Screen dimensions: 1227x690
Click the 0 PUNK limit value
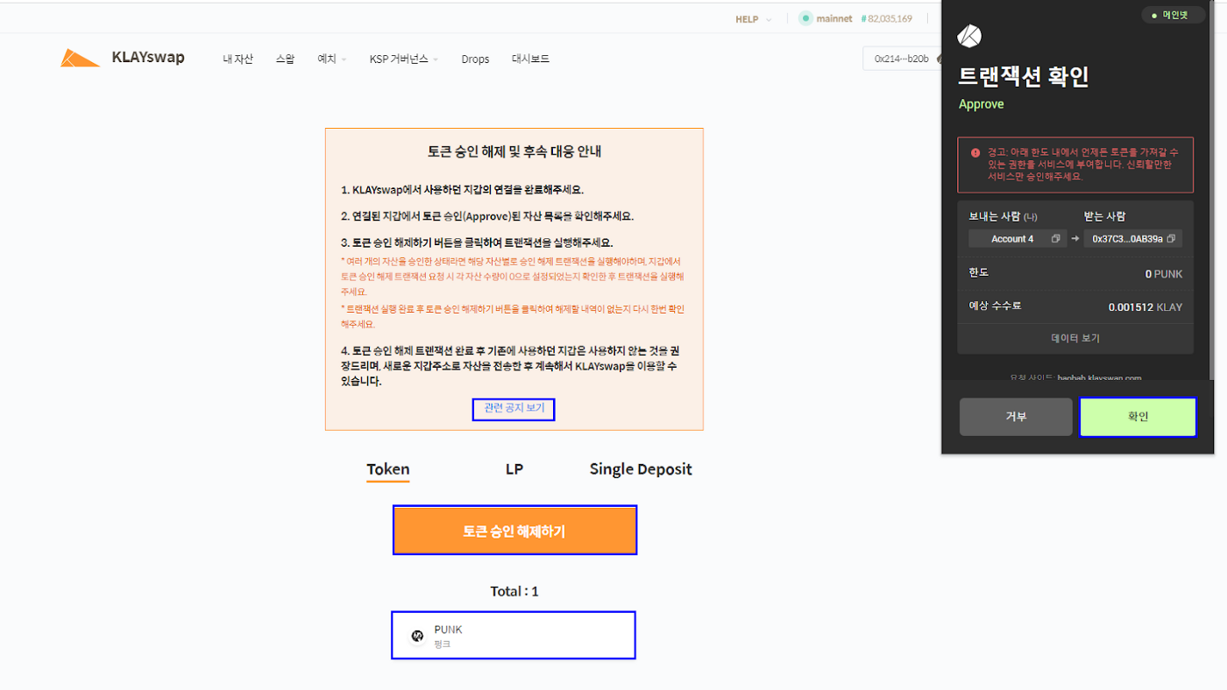click(1164, 274)
